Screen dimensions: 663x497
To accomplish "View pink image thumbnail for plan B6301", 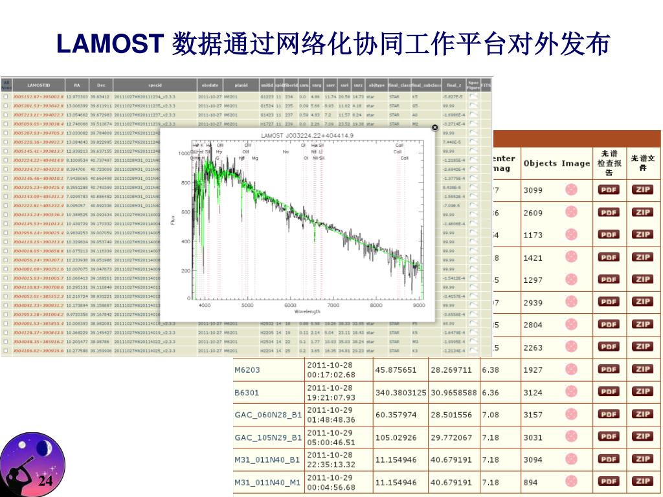I will [571, 392].
